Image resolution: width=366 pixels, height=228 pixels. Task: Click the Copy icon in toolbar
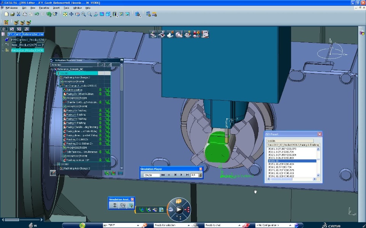tap(24, 14)
